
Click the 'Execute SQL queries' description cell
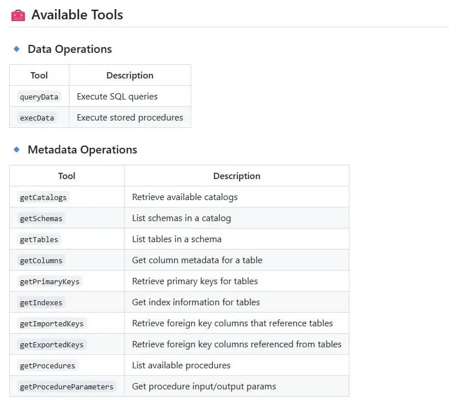117,97
